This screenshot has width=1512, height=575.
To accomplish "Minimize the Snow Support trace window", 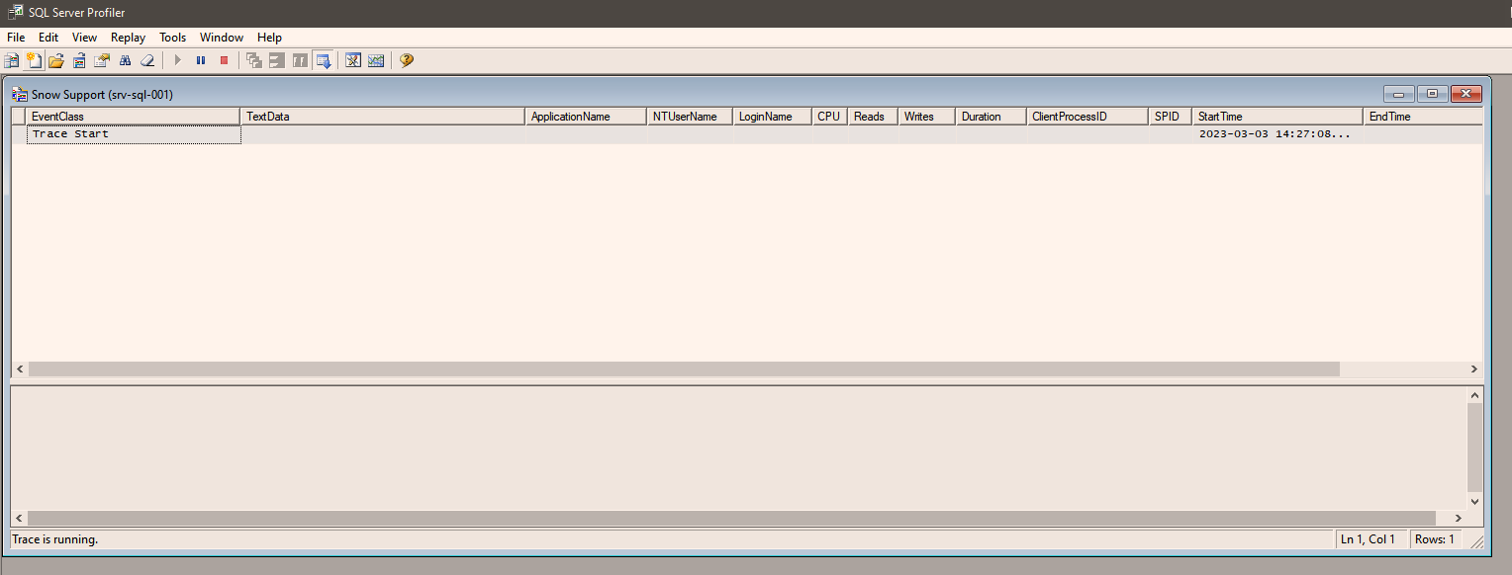I will (1398, 94).
